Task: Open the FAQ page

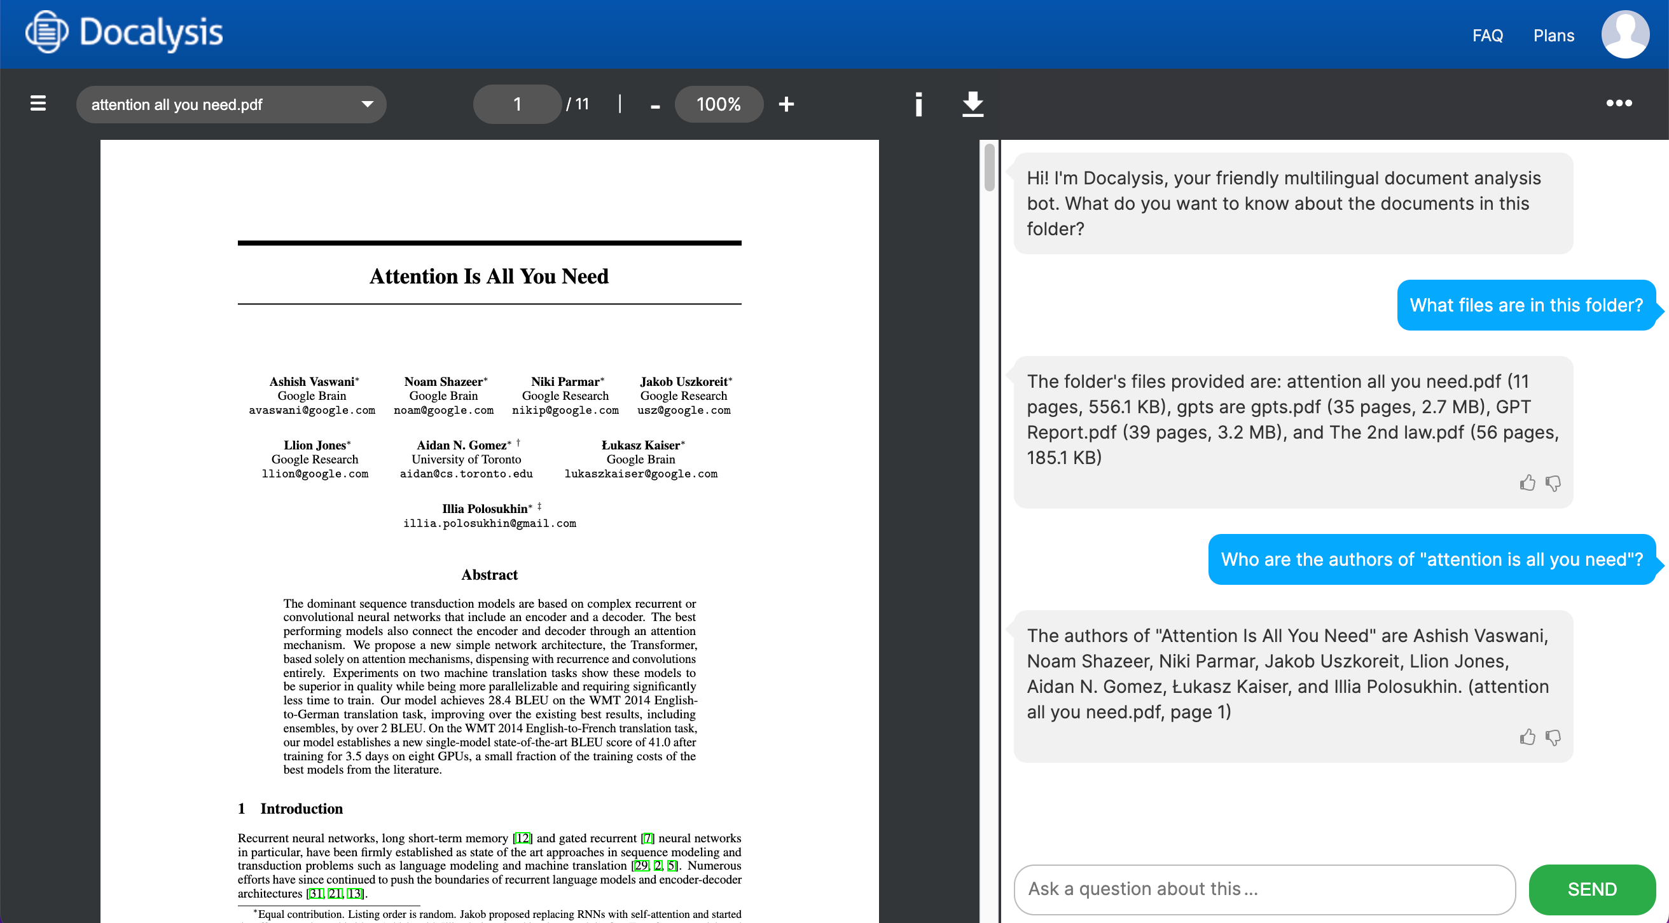Action: coord(1488,35)
